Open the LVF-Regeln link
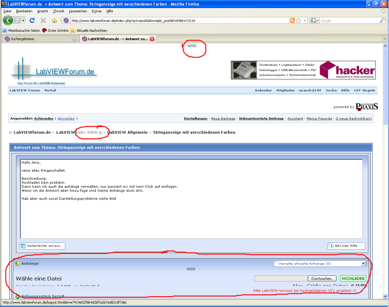389x307 pixels. [x=365, y=90]
